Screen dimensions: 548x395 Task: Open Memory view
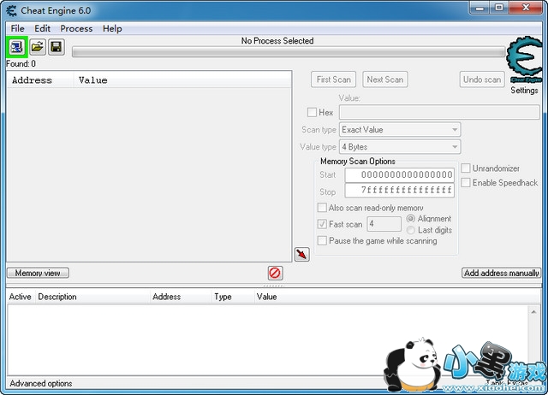38,273
